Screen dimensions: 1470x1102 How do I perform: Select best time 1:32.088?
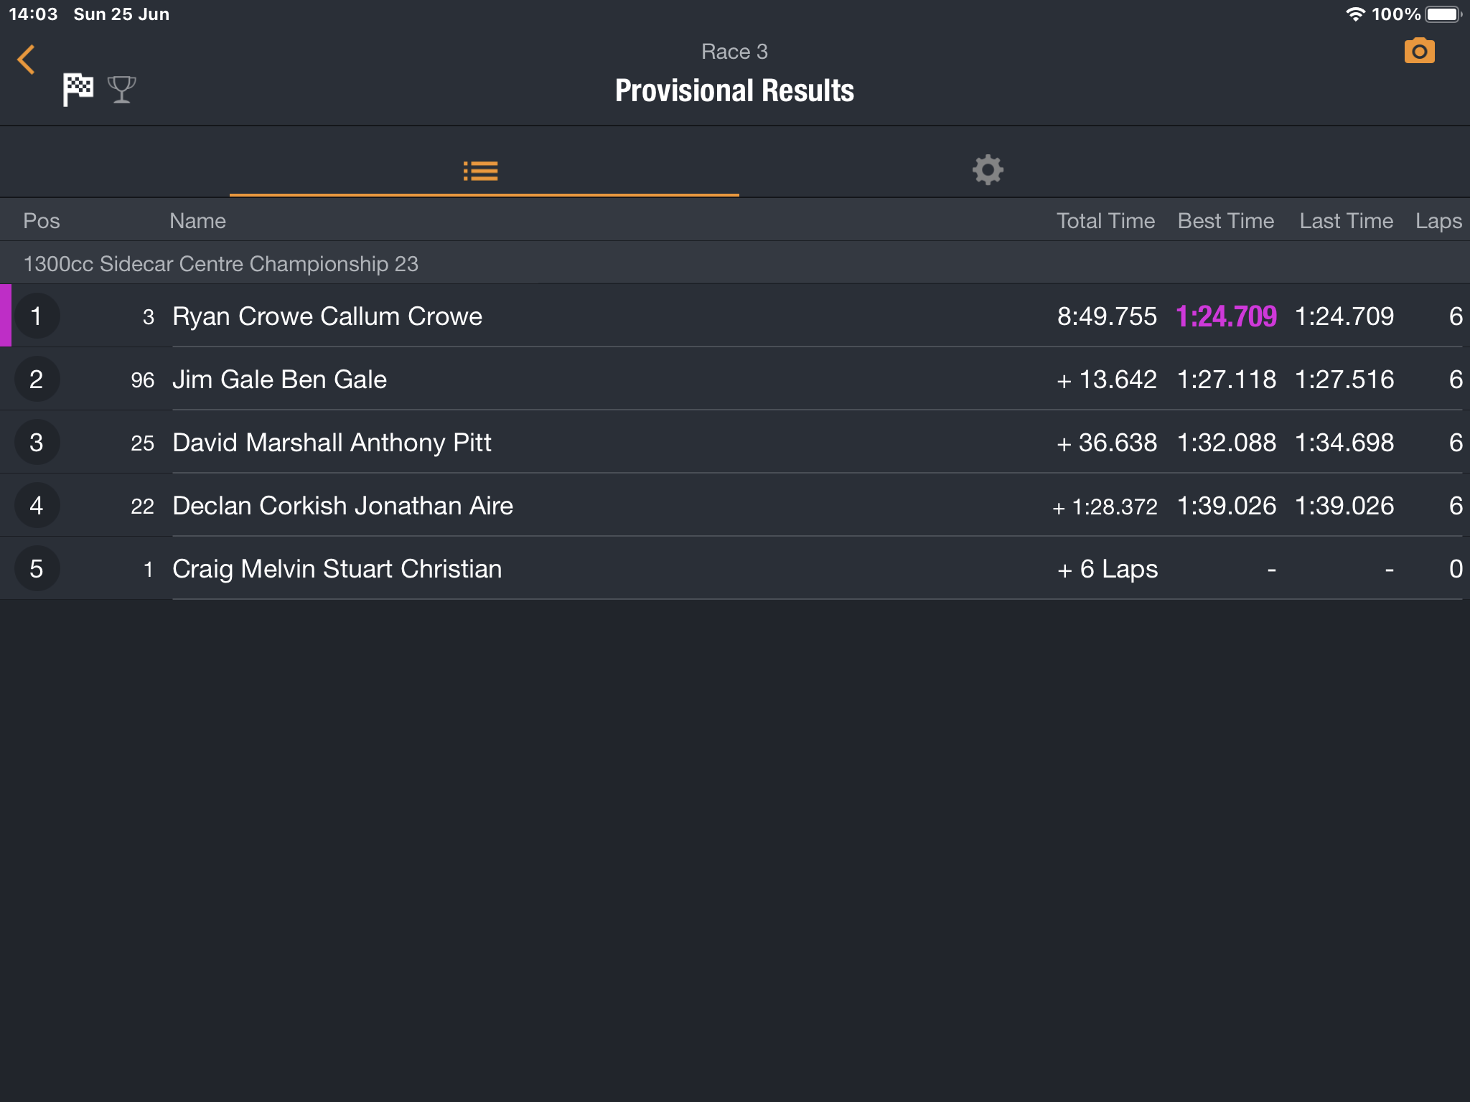click(1227, 443)
